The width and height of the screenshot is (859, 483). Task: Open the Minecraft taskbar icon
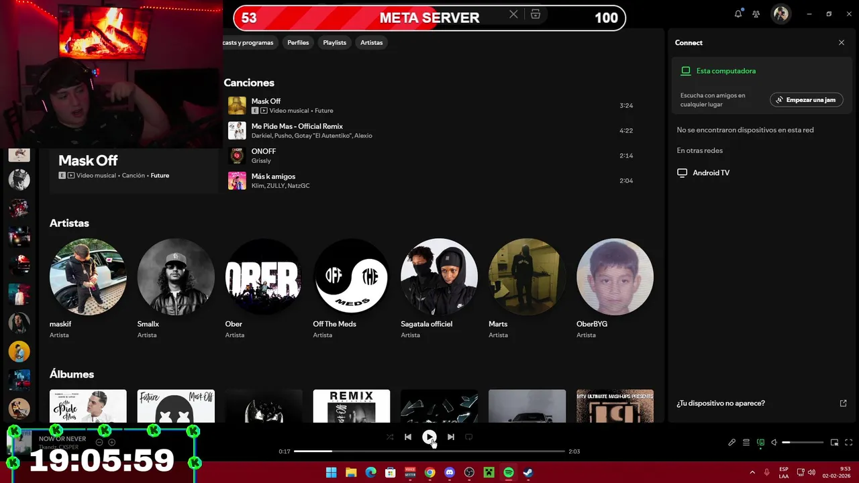[489, 472]
